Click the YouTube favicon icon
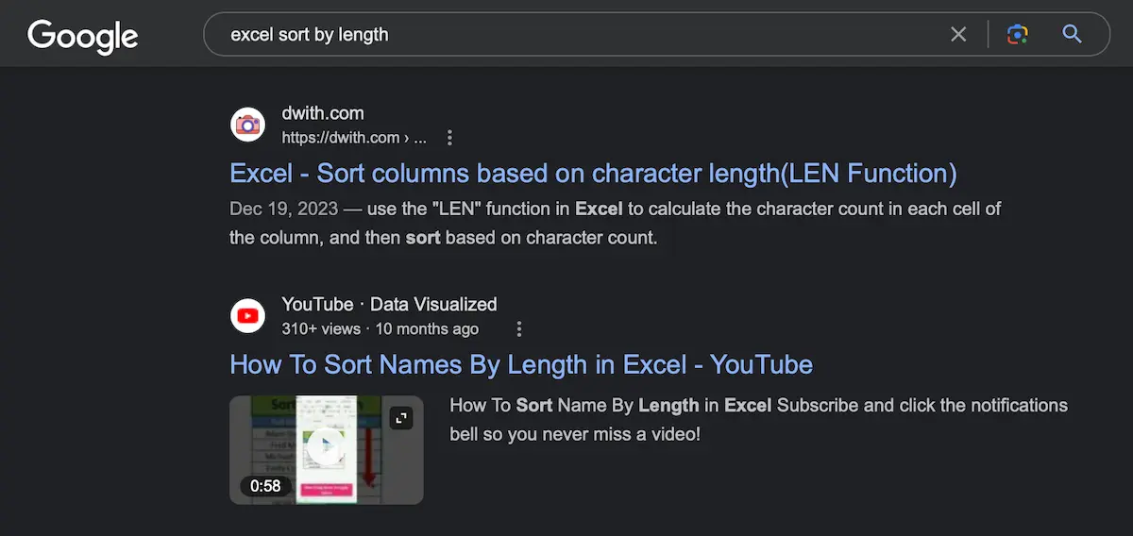The image size is (1133, 536). pos(248,316)
